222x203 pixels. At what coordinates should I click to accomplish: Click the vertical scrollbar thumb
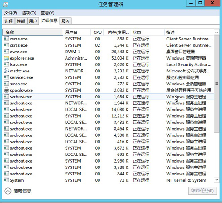(x=217, y=84)
